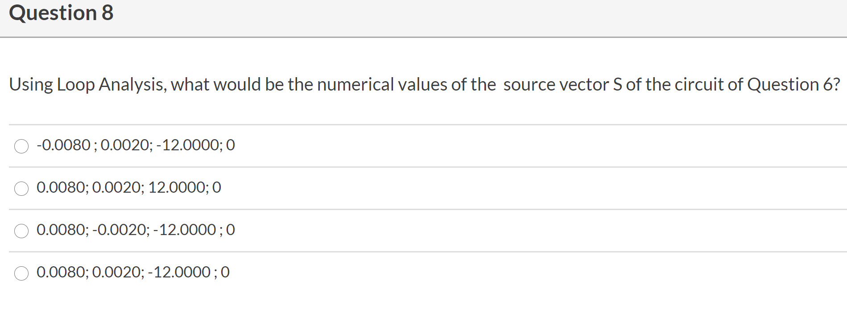
Task: Click answer label containing -0.0020
Action: coord(135,230)
